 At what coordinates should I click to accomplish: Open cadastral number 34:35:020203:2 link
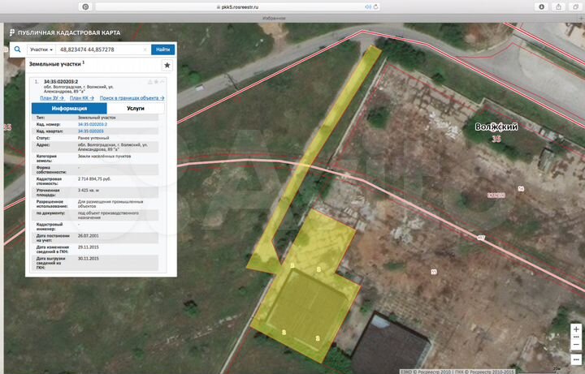(93, 123)
